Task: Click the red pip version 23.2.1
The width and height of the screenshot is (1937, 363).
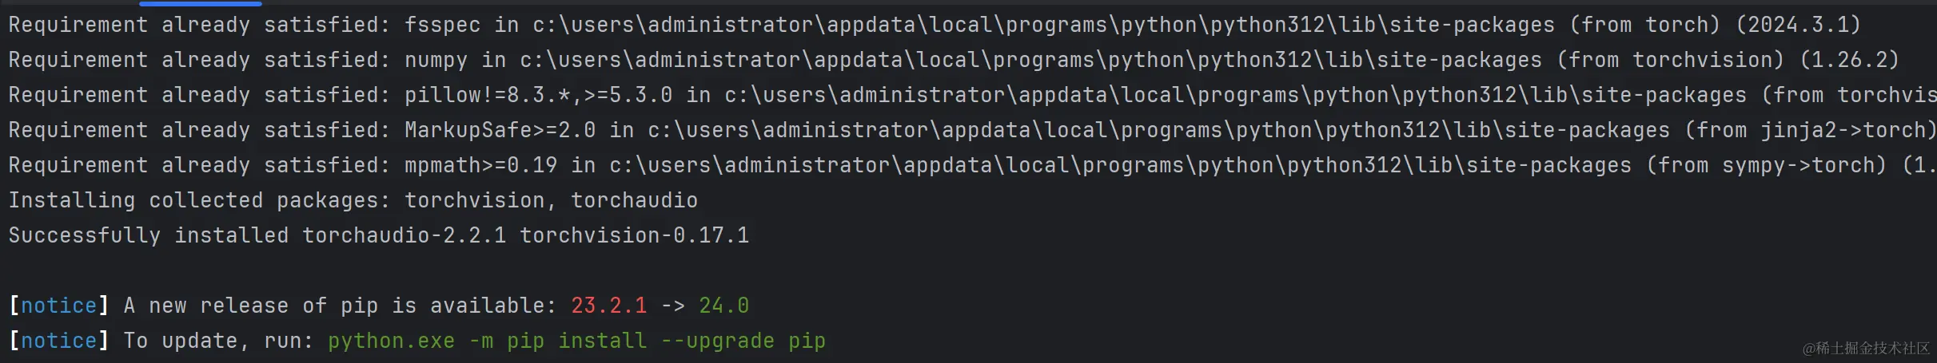Action: click(x=608, y=306)
